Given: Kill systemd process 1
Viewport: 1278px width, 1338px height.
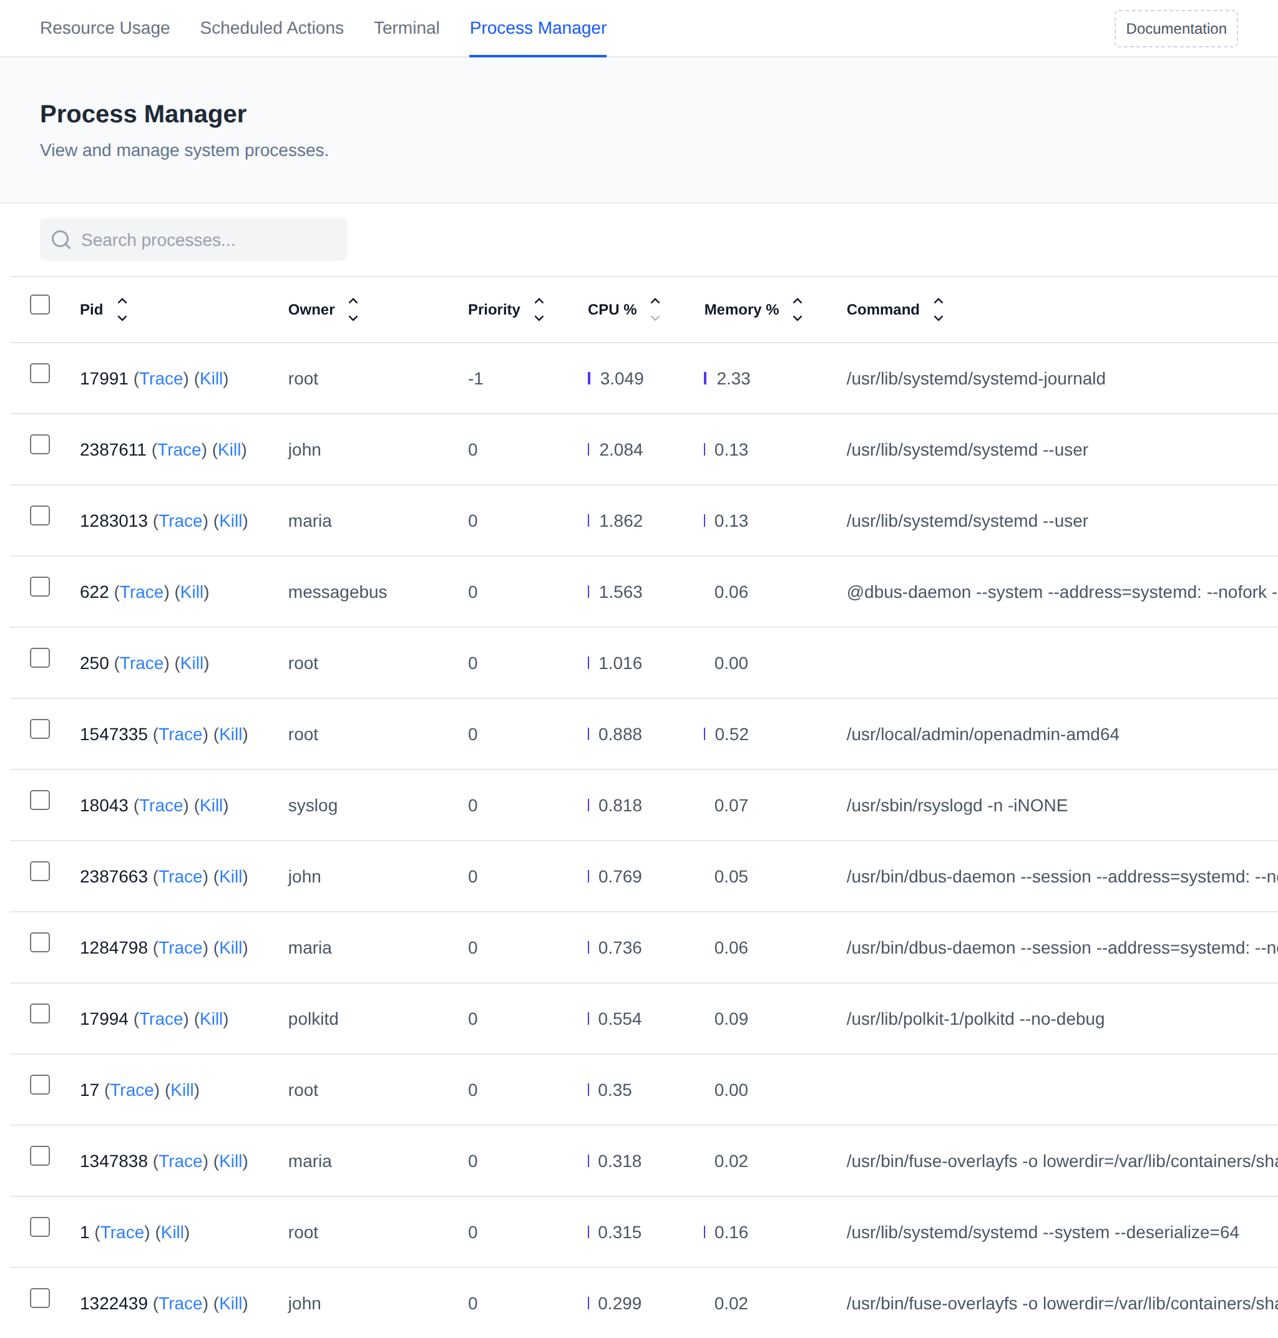Looking at the screenshot, I should (x=172, y=1233).
